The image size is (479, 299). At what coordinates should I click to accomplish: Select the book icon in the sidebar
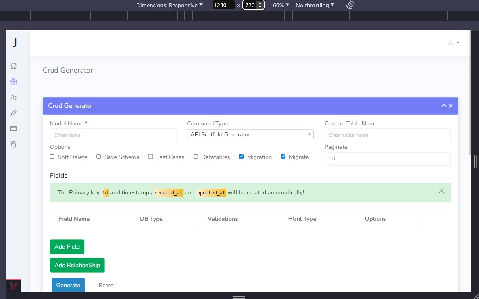point(13,144)
